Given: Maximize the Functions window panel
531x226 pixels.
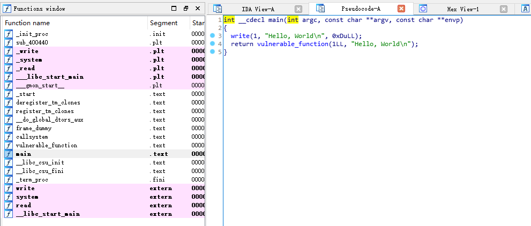Looking at the screenshot, I should pyautogui.click(x=174, y=9).
